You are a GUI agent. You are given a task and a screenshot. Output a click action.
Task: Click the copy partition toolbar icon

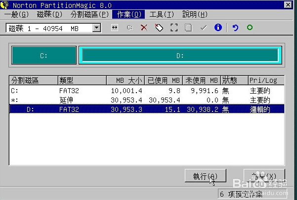click(x=188, y=28)
